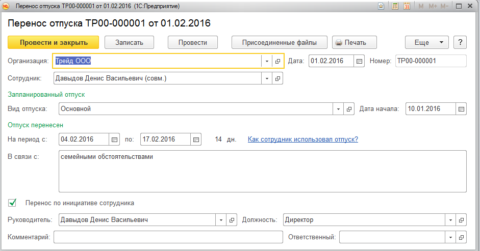Open the calendar picker for Дата field
Image resolution: width=480 pixels, height=251 pixels.
coord(359,61)
